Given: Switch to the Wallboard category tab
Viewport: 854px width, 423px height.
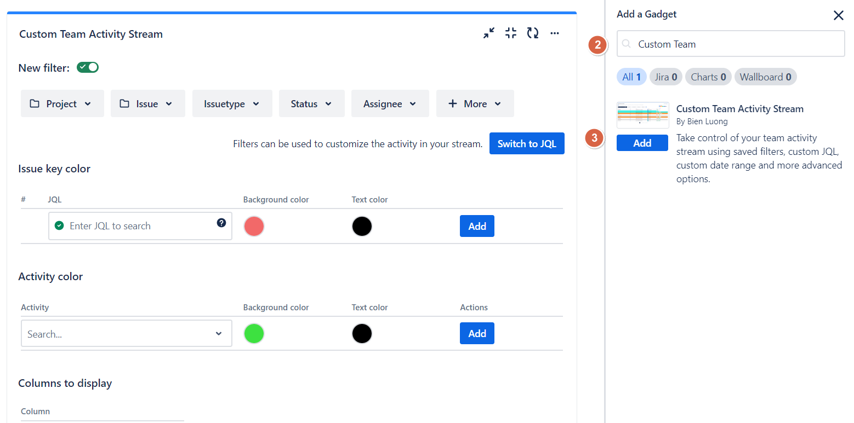Looking at the screenshot, I should (765, 77).
